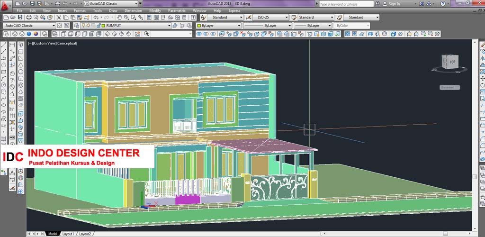Screen dimensions: 485x237
Task: Click the Autodesk Exchange X icon
Action: 422,4
